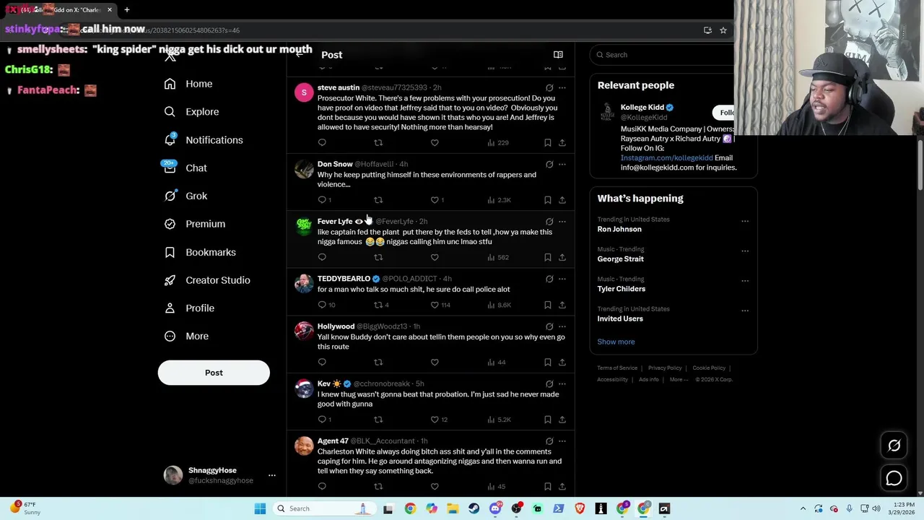Screen dimensions: 924x520
Task: Repost Kev's post
Action: pyautogui.click(x=378, y=420)
